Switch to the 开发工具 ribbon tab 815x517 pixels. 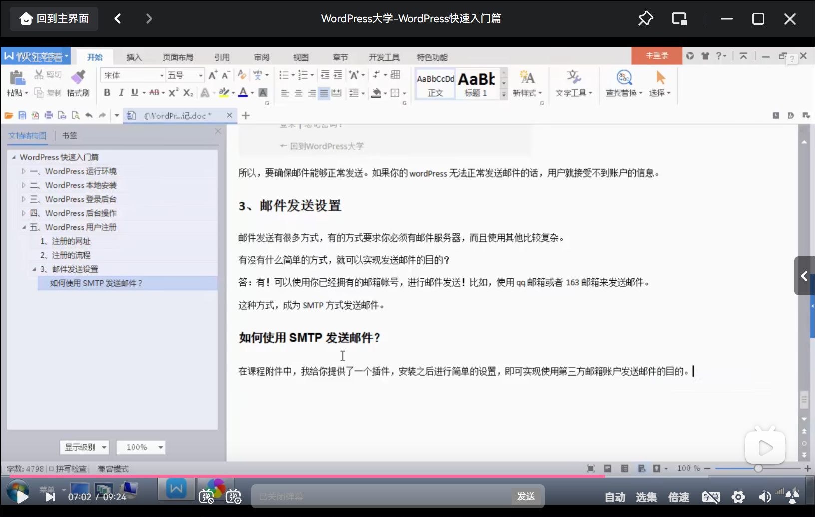pos(384,57)
